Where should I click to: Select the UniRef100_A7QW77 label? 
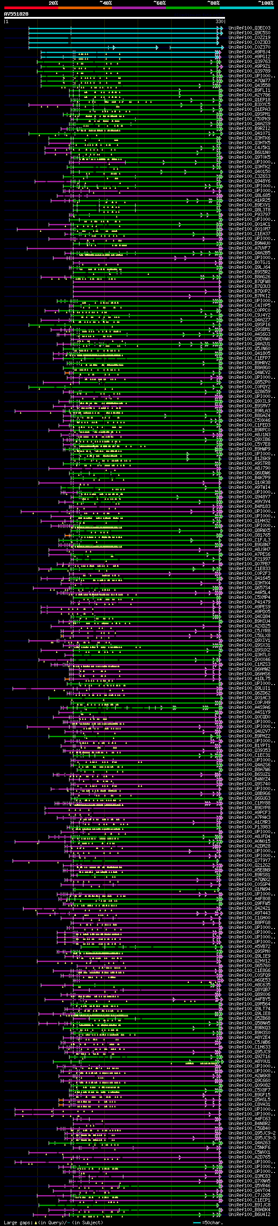249,81
